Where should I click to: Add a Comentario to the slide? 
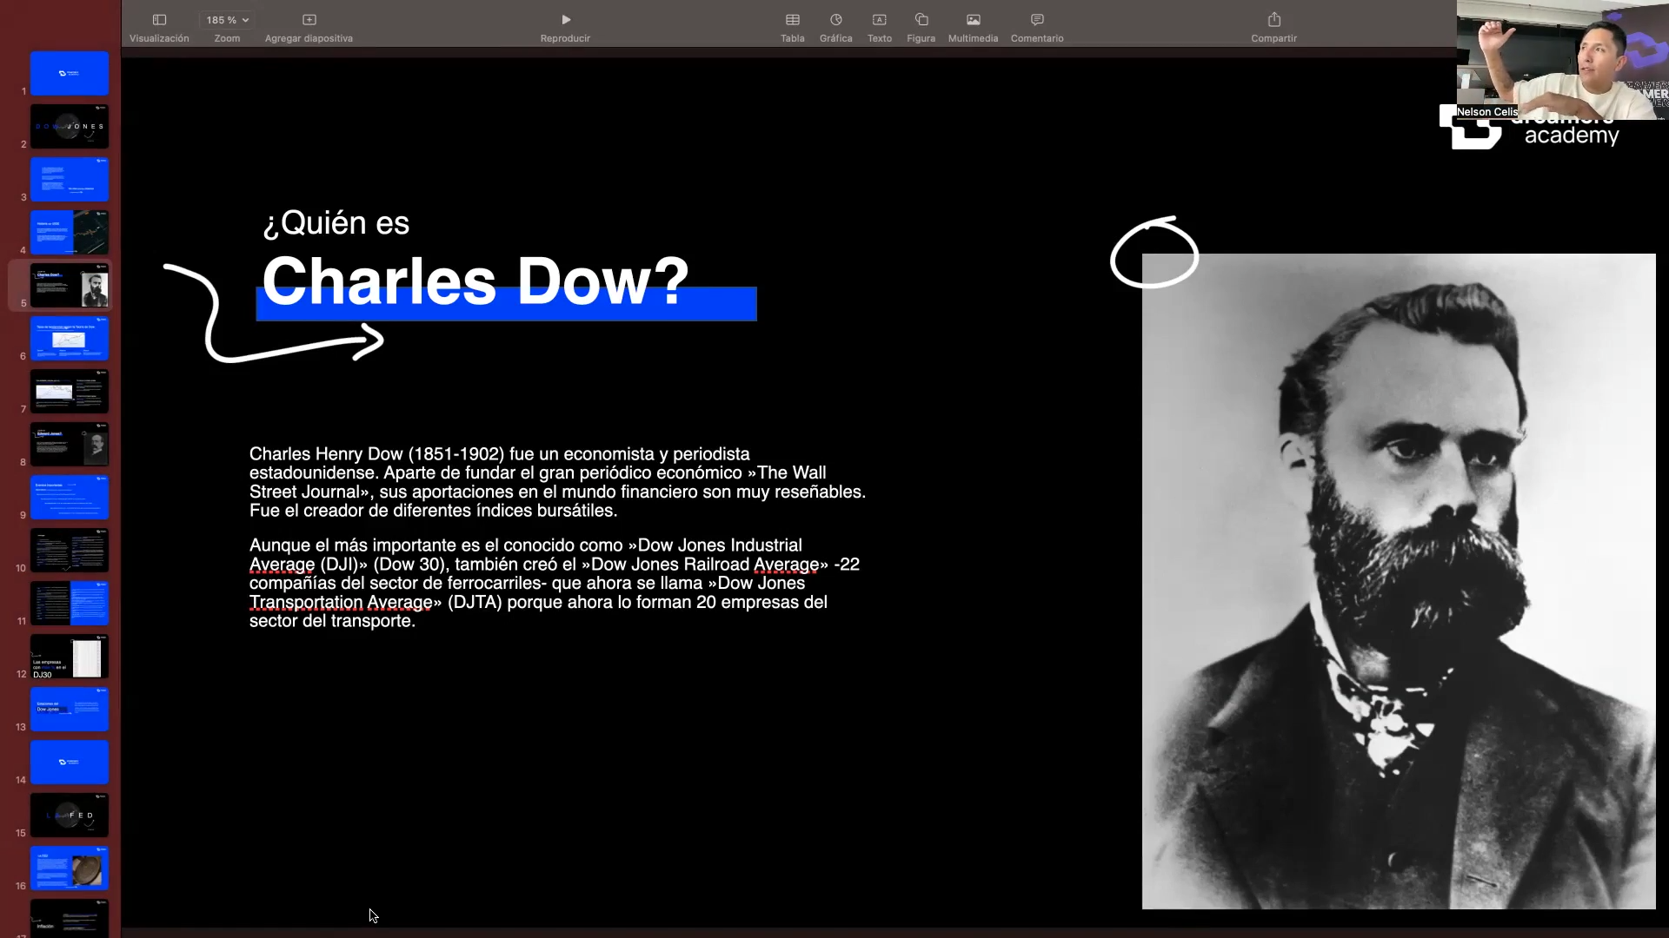tap(1036, 20)
